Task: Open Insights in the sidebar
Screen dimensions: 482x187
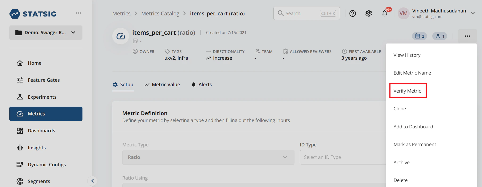Action: point(46,148)
